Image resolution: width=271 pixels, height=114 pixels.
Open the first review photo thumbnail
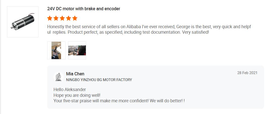click(56, 50)
